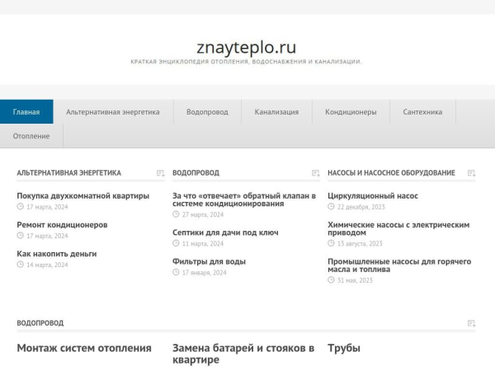495x371 pixels.
Task: Open article Циркуляционный насос
Action: tap(373, 196)
